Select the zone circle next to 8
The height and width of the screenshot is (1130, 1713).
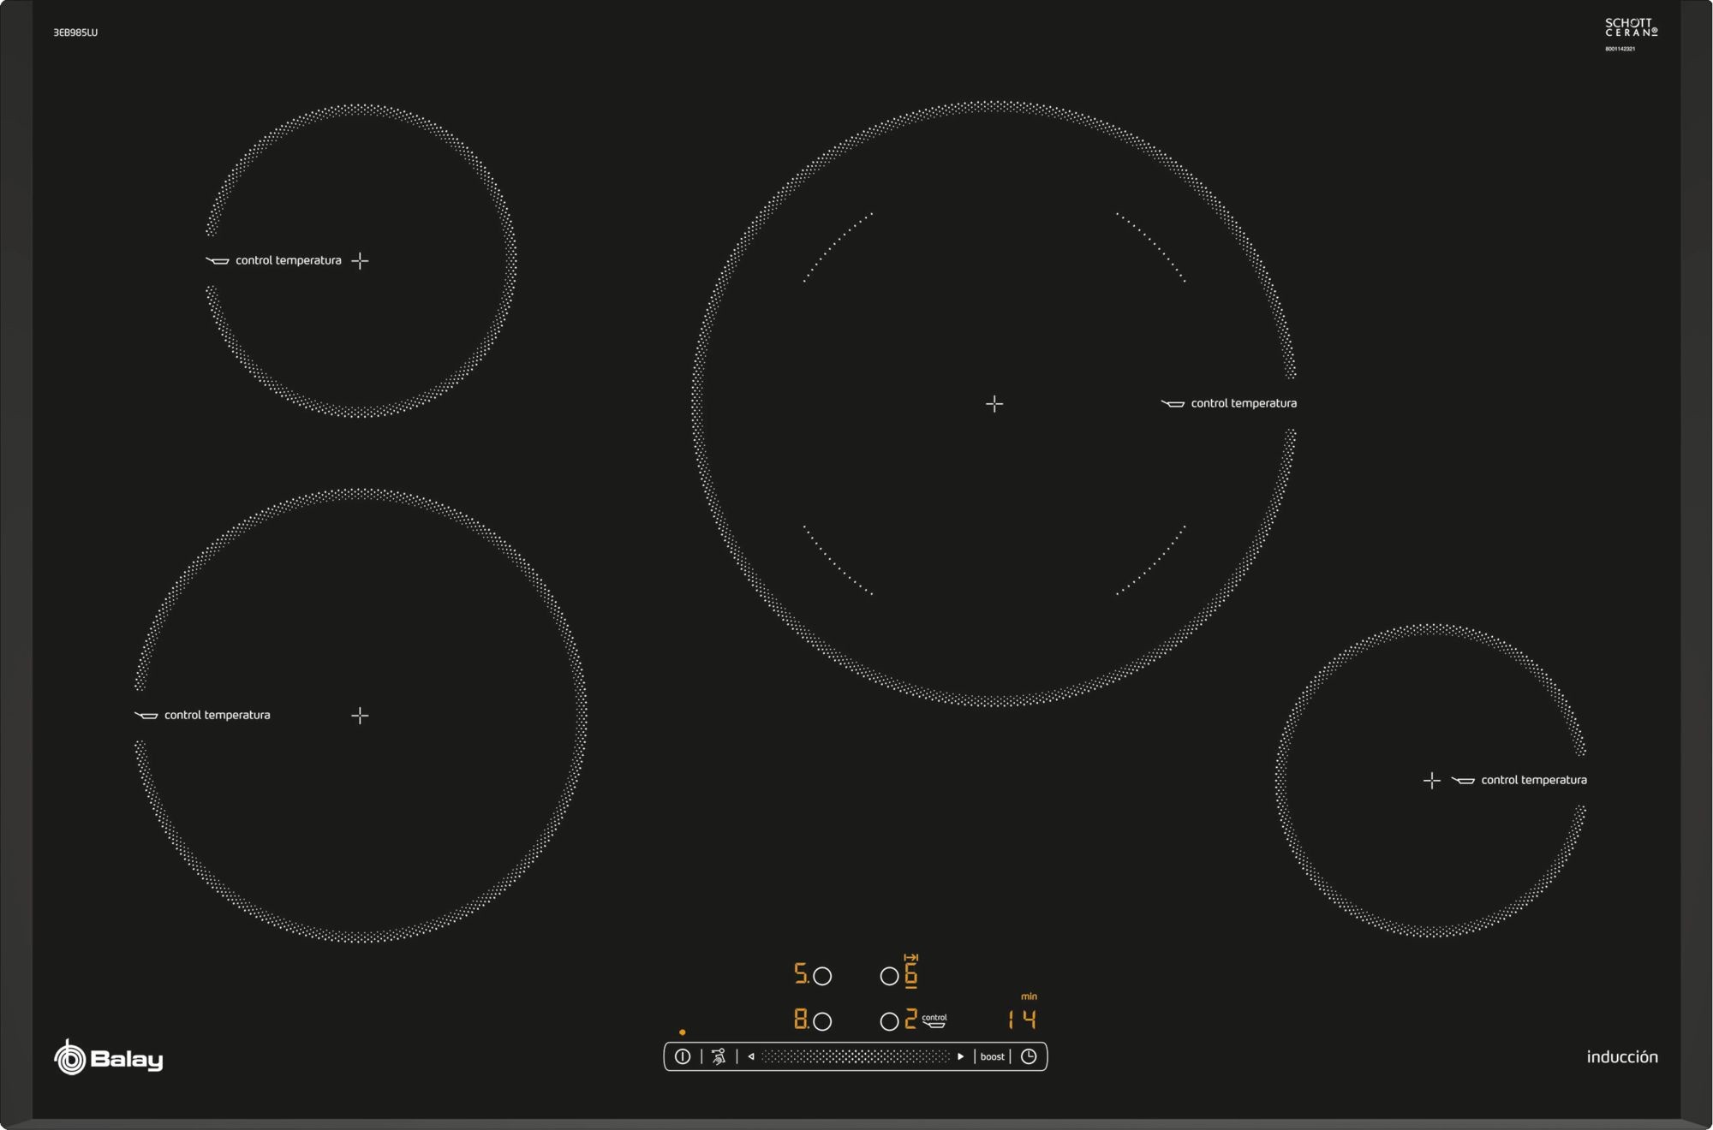tap(822, 1021)
